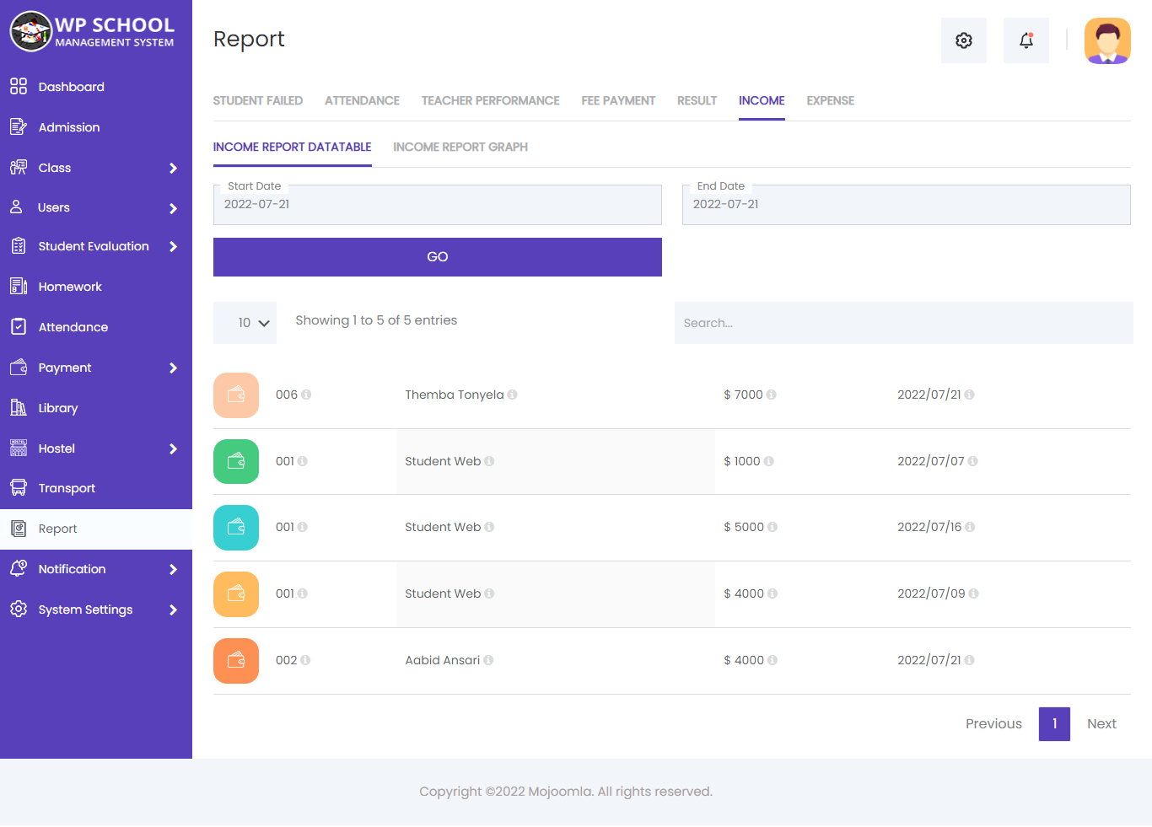1152x827 pixels.
Task: Click the orange wallet icon for Aabid Ansari
Action: [x=236, y=661]
